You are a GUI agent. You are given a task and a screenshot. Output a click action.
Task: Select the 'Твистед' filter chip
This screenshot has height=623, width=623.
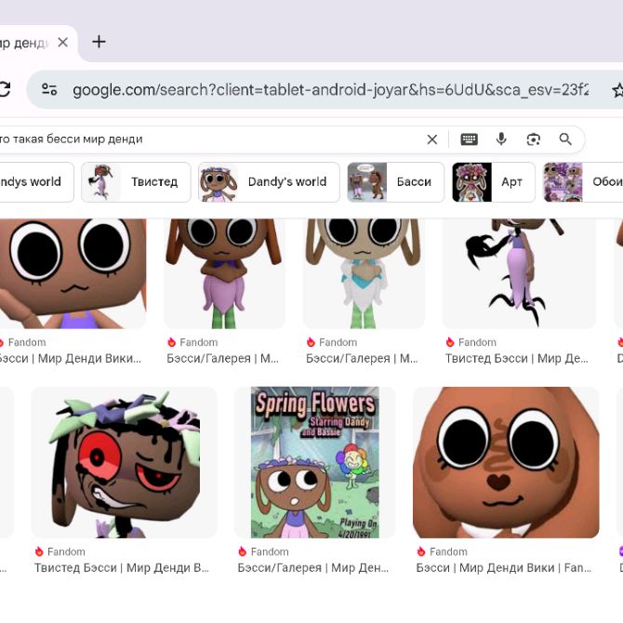(136, 182)
